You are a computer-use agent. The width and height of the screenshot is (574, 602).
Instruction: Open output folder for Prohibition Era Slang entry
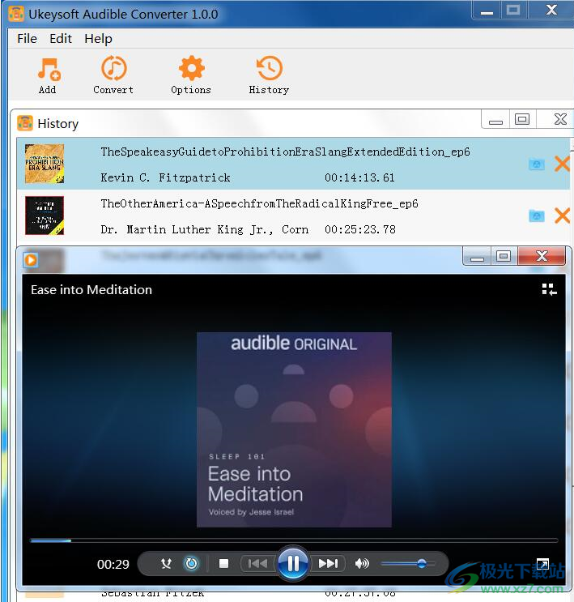(537, 164)
